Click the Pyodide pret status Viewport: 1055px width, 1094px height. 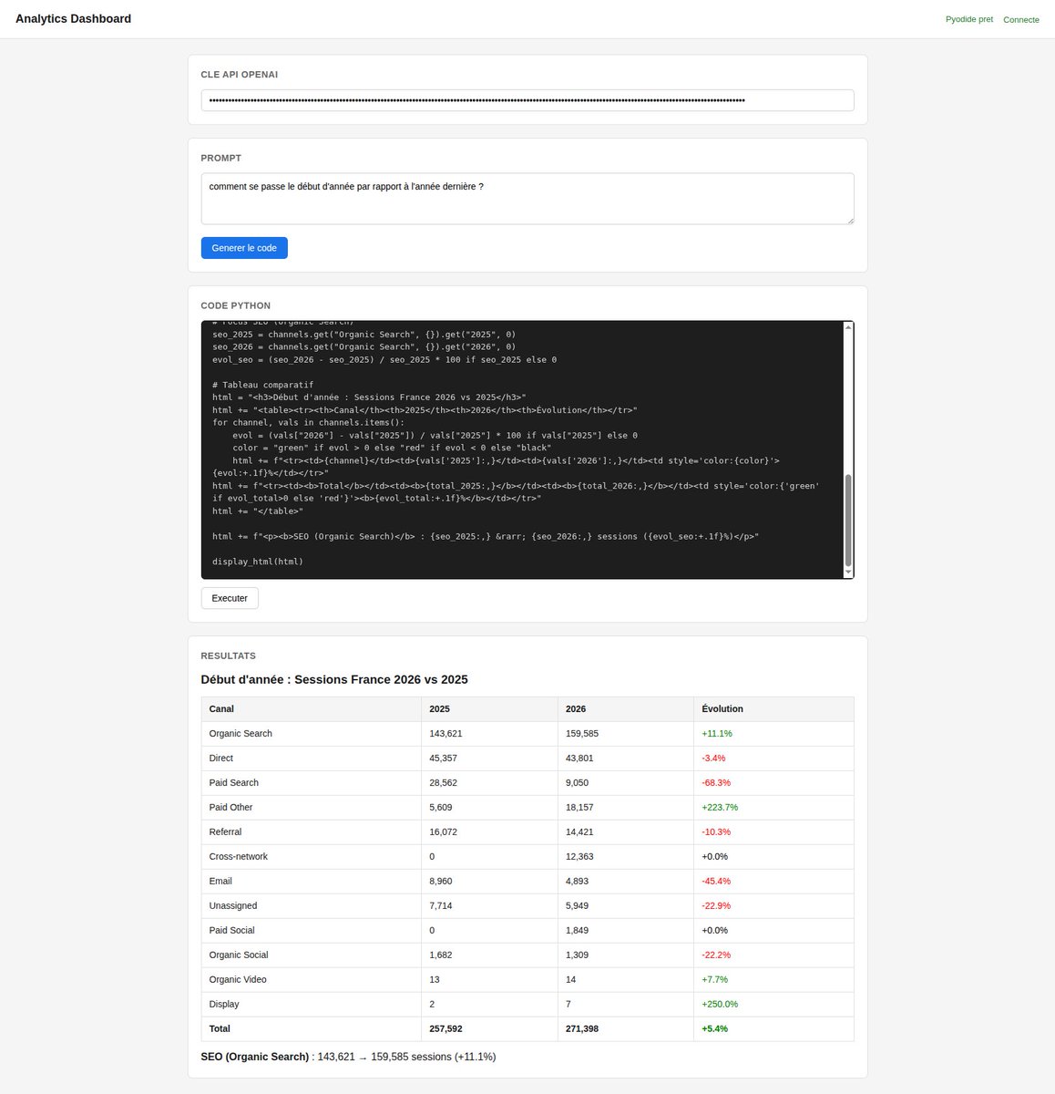click(x=969, y=19)
